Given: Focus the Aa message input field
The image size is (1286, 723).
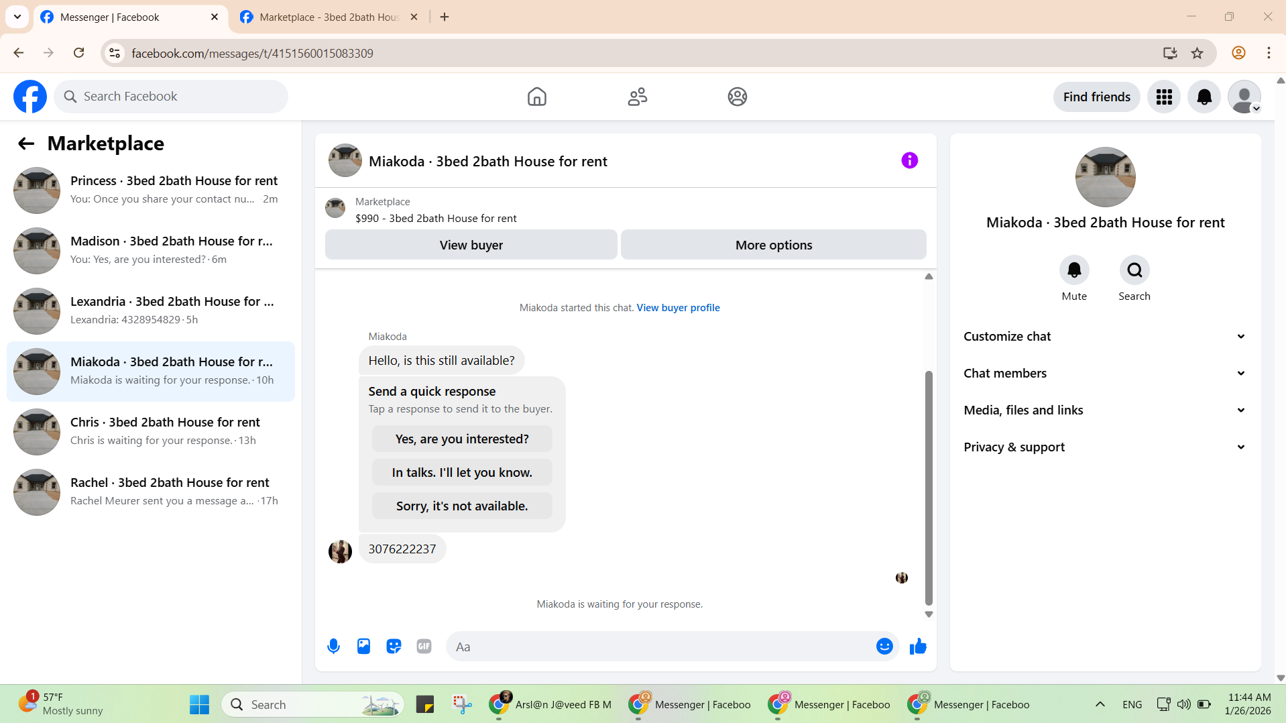Looking at the screenshot, I should (x=660, y=647).
